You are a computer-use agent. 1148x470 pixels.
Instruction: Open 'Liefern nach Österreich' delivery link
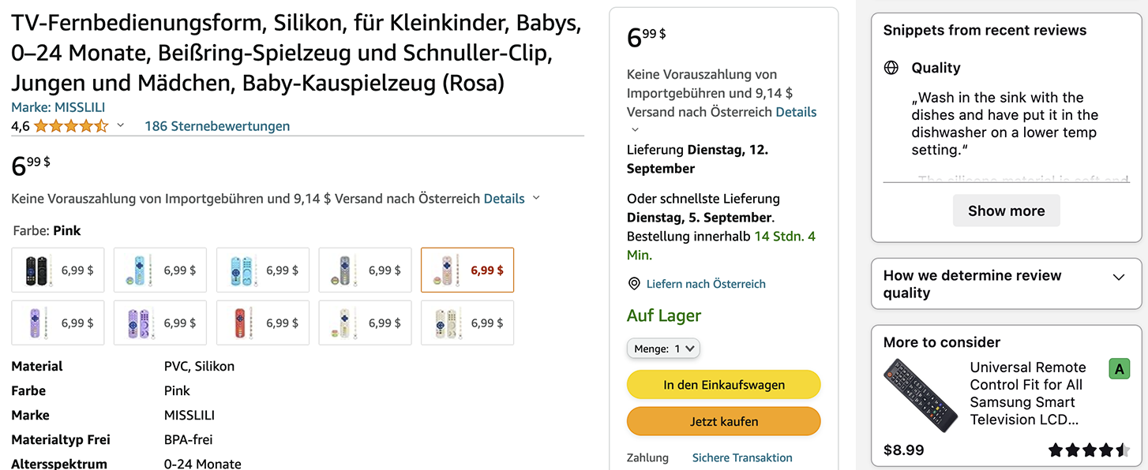(706, 284)
